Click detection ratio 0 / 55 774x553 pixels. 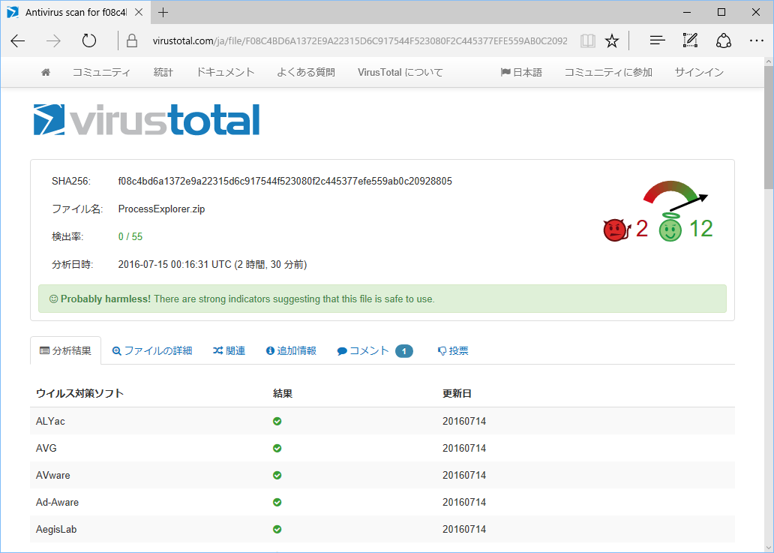click(130, 236)
